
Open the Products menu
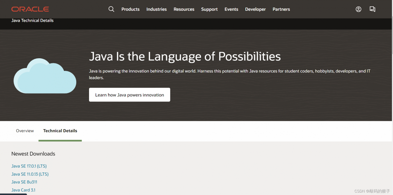[x=130, y=9]
